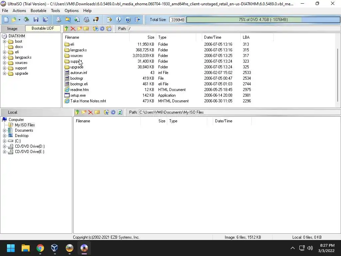
Task: Click the Total Size 3398MB field
Action: (177, 20)
